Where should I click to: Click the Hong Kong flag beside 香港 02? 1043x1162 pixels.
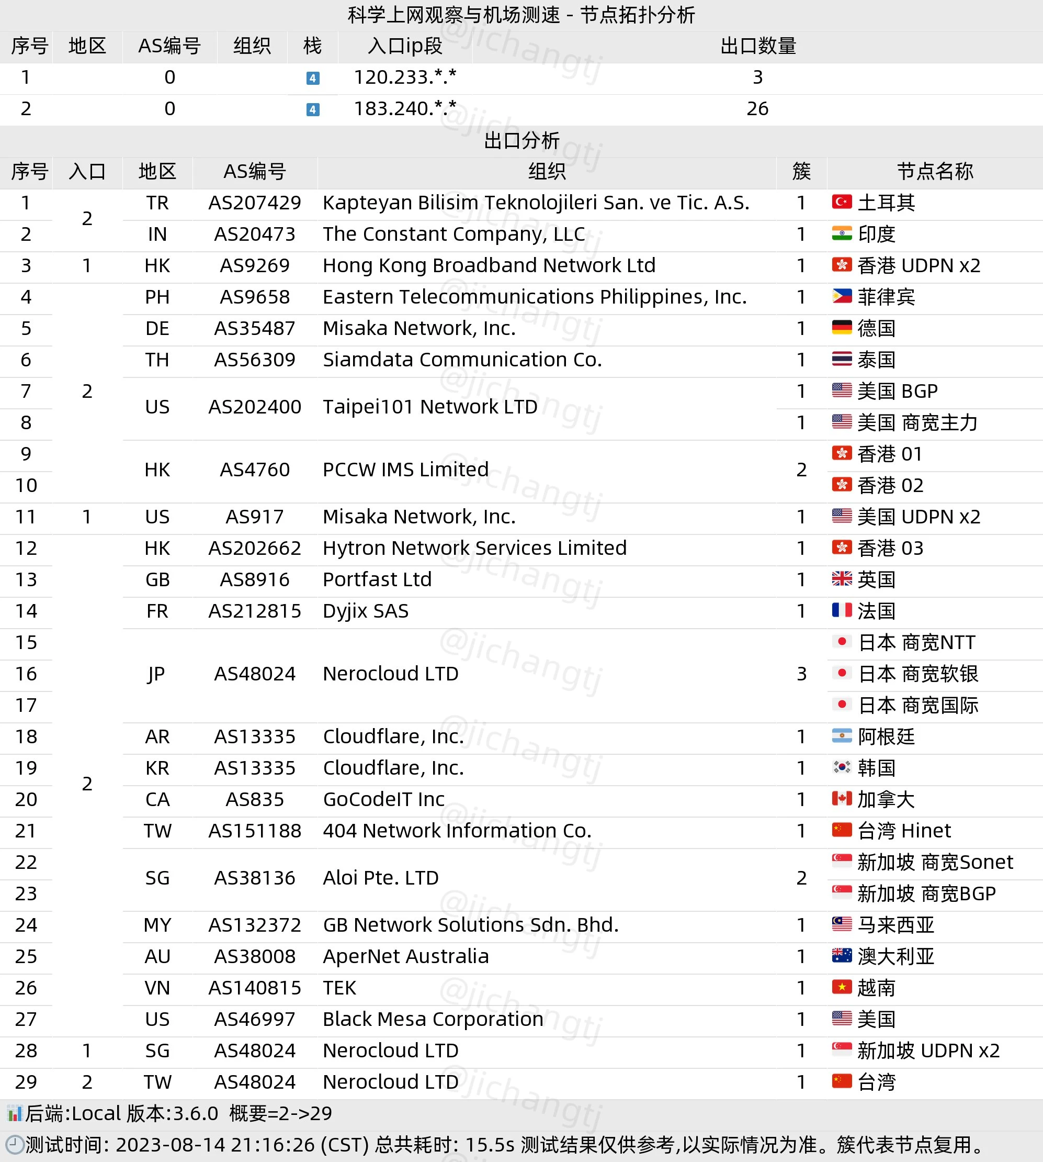[x=841, y=485]
